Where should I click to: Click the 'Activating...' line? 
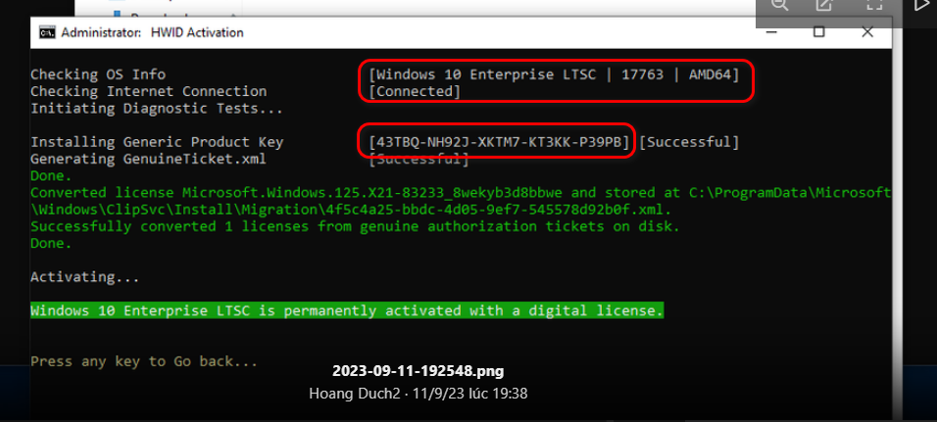pos(85,277)
